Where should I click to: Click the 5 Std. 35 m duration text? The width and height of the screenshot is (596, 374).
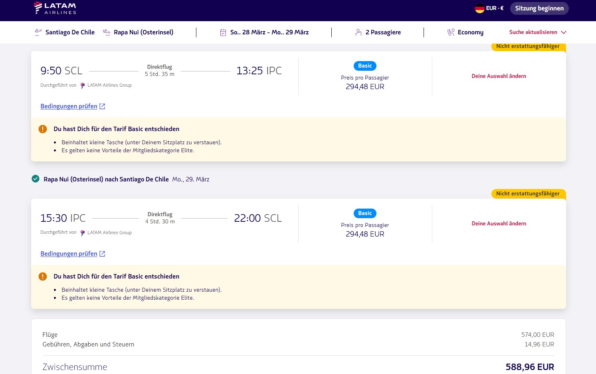click(160, 74)
